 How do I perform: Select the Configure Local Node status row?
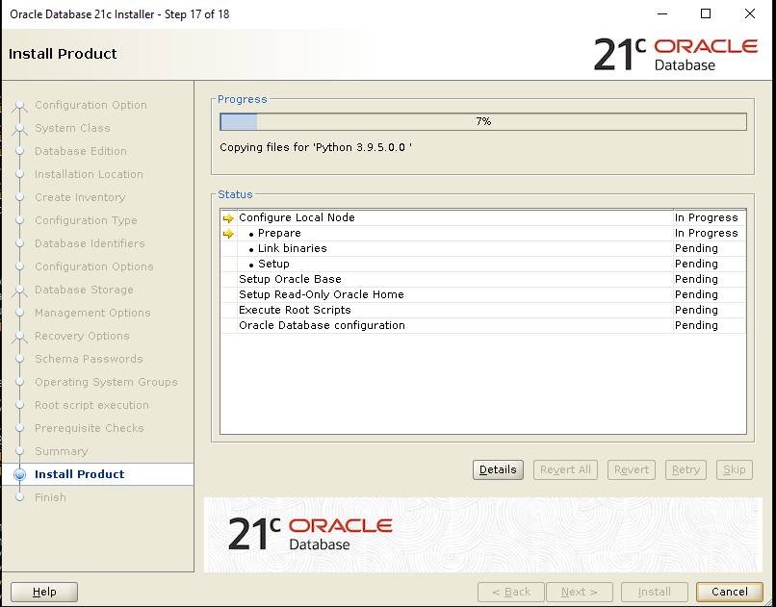pos(483,218)
